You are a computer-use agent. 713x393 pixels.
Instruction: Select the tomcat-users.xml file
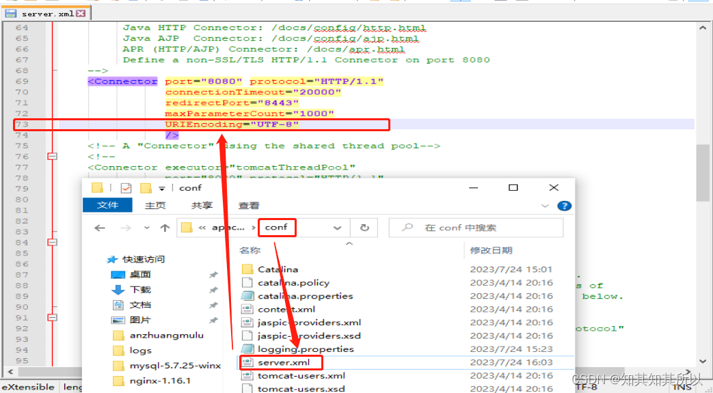(301, 376)
